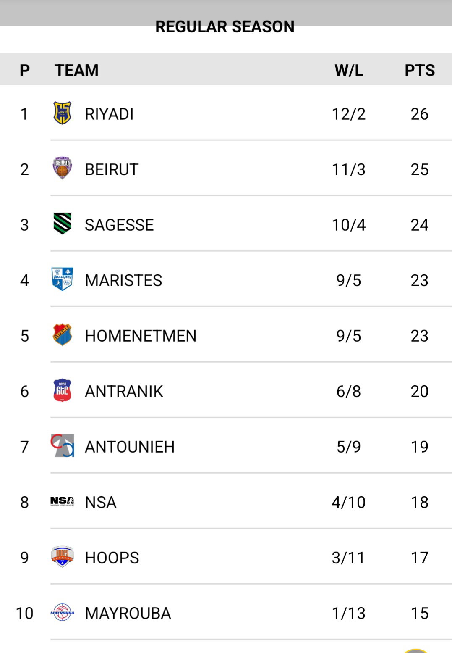452x653 pixels.
Task: Click the Mayrouba basketball logo
Action: tap(62, 612)
